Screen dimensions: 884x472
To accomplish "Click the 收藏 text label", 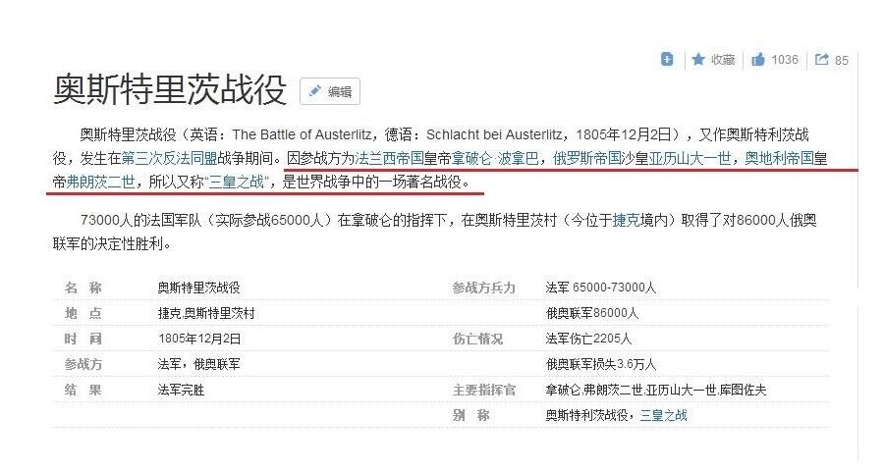I will coord(723,60).
